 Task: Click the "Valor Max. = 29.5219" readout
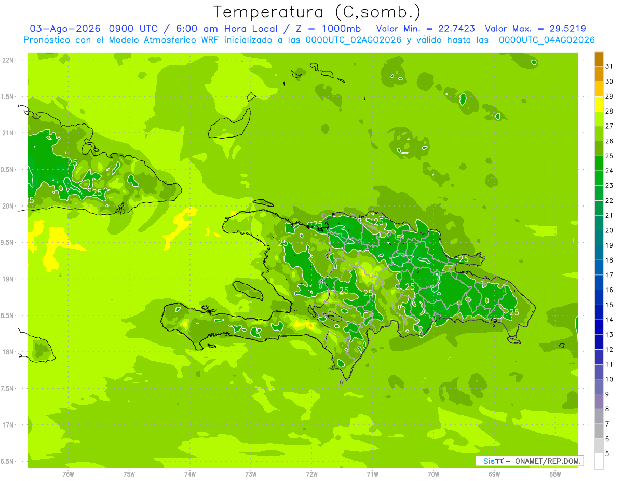[535, 29]
